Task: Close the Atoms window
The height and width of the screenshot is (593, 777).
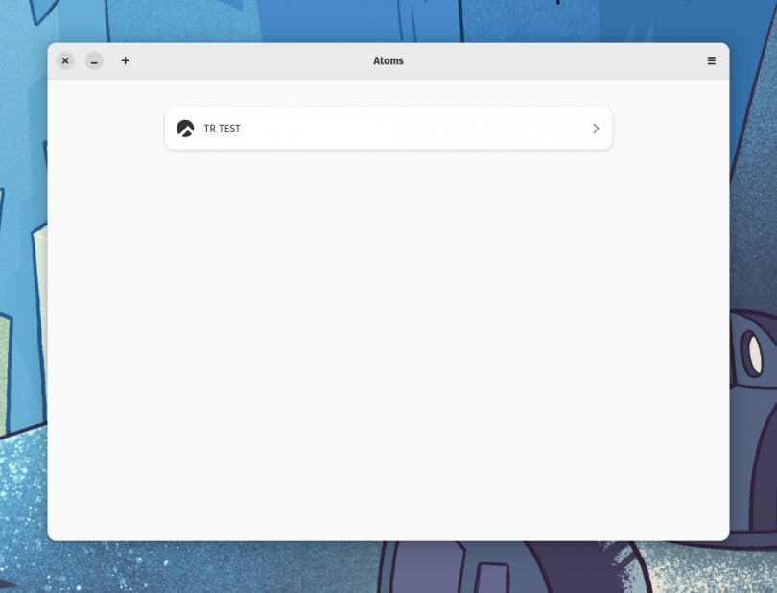Action: point(65,60)
